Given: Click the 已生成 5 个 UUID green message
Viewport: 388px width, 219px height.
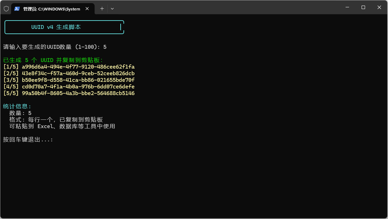Looking at the screenshot, I should [x=53, y=60].
